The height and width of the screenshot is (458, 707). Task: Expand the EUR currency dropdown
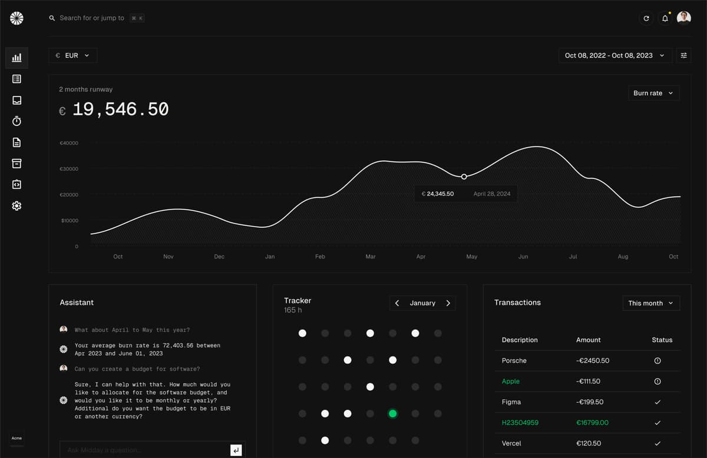(x=72, y=55)
